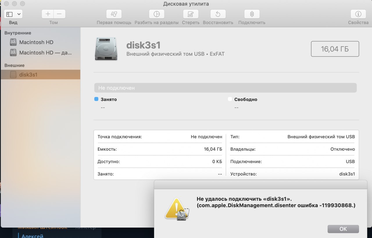Click the white Свободно legend square
This screenshot has width=372, height=238.
(230, 99)
